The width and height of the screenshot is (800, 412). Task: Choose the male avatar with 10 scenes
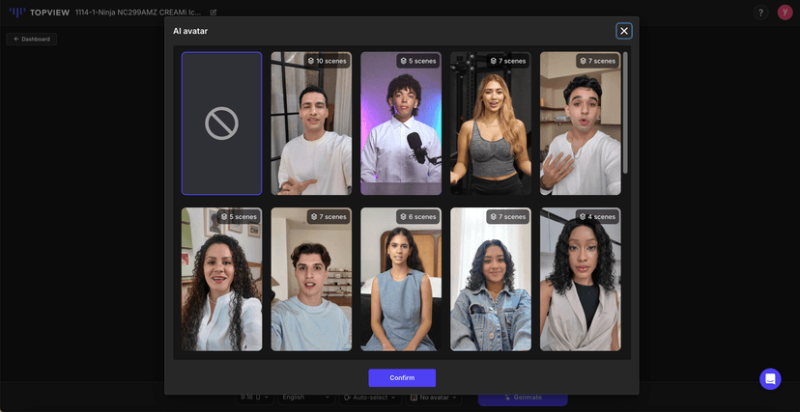[311, 124]
